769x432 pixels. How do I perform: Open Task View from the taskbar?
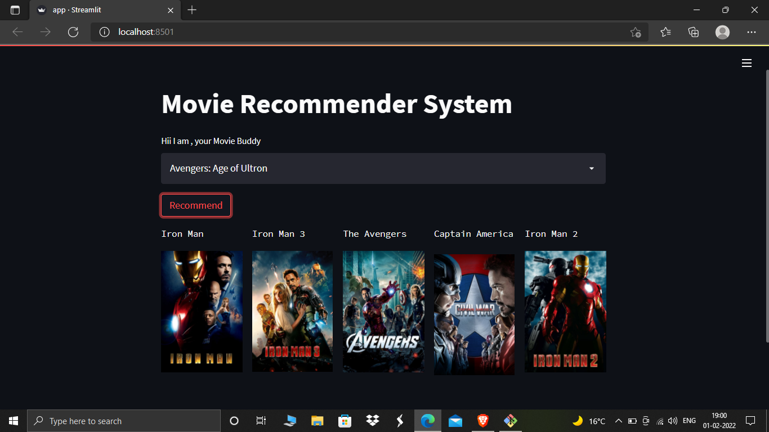(x=261, y=420)
